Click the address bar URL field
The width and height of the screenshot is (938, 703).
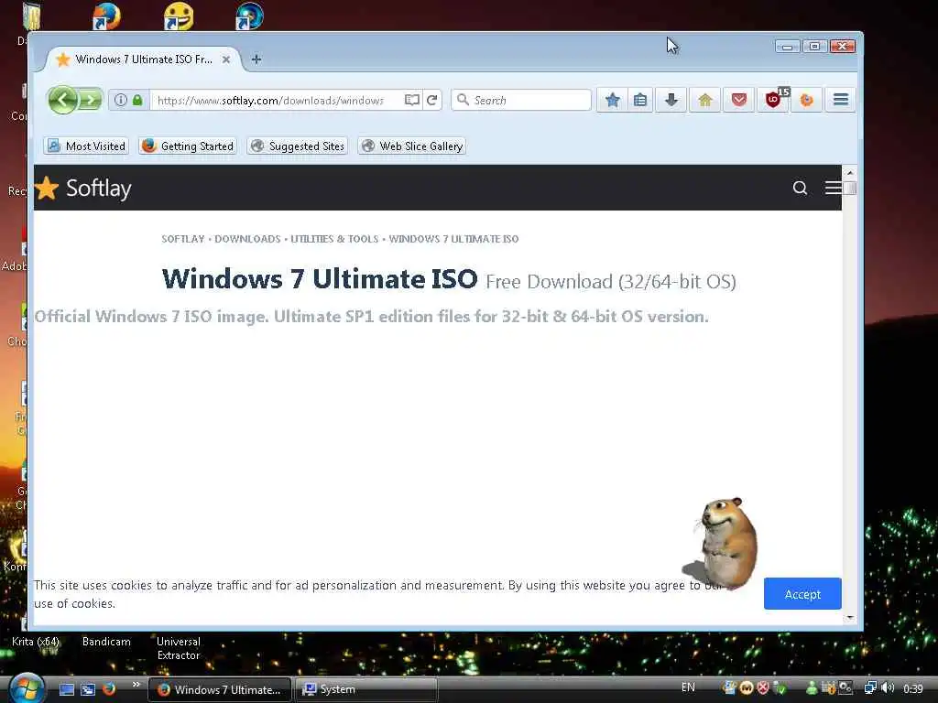[x=275, y=100]
